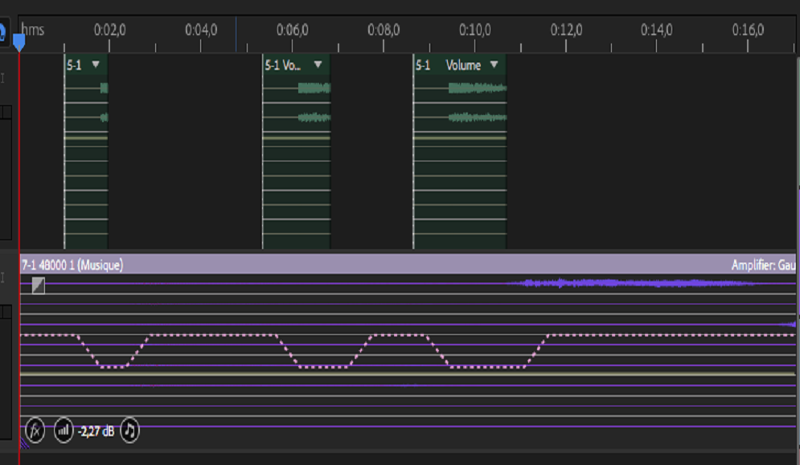Click the 0:14,0 mark on time ruler
The image size is (800, 465).
657,30
